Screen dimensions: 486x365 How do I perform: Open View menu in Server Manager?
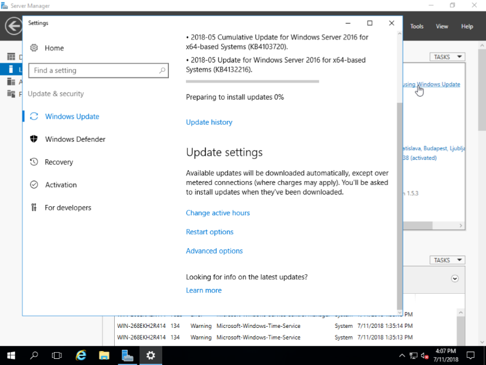click(x=442, y=26)
